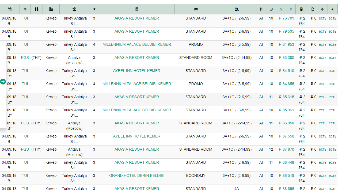Click 'STANDARD ROOM' in ₽ 83 380 row

(x=196, y=58)
